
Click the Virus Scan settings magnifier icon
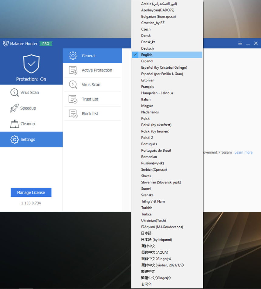click(x=73, y=85)
